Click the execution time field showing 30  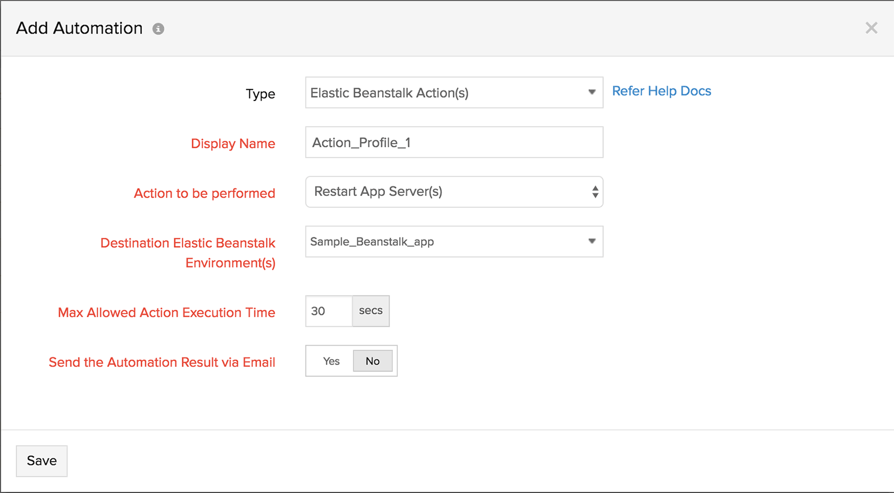tap(329, 311)
